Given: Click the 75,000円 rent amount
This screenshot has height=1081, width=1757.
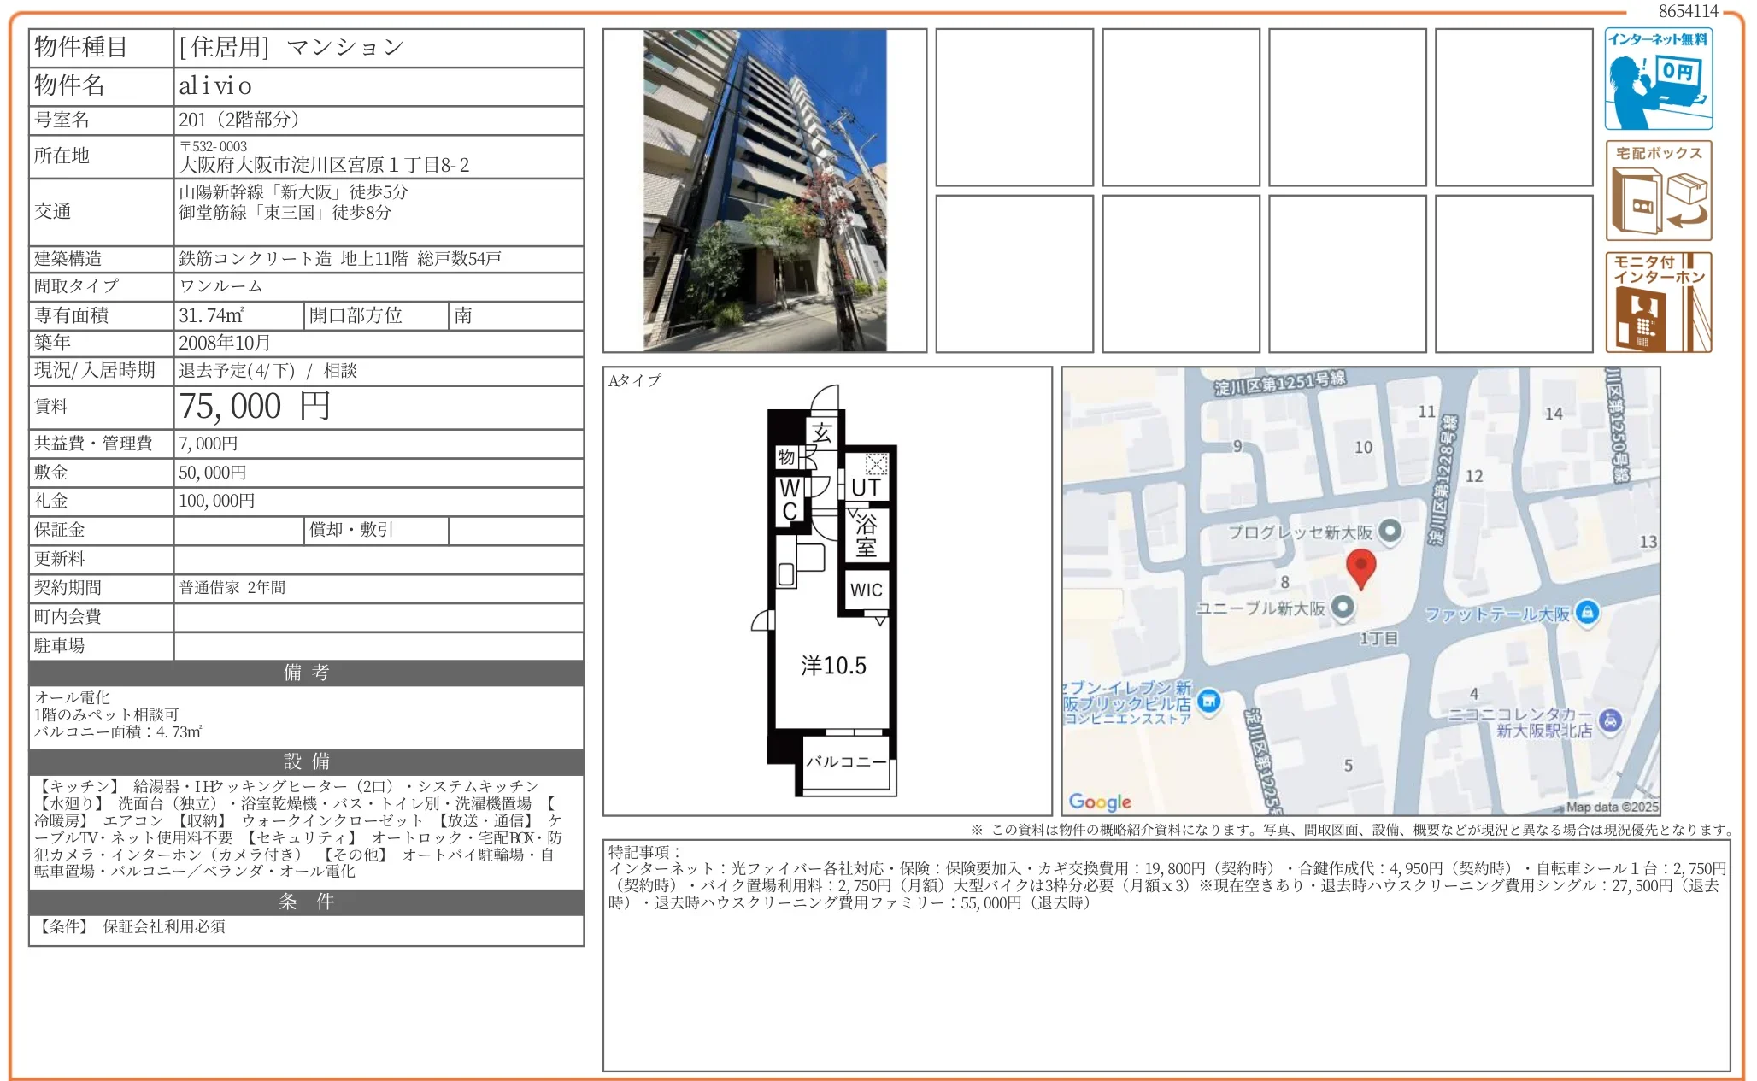Looking at the screenshot, I should [254, 407].
